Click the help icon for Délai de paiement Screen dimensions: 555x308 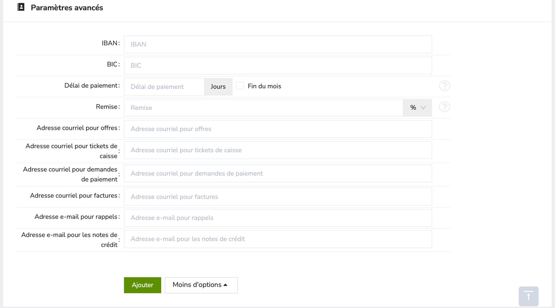(444, 86)
